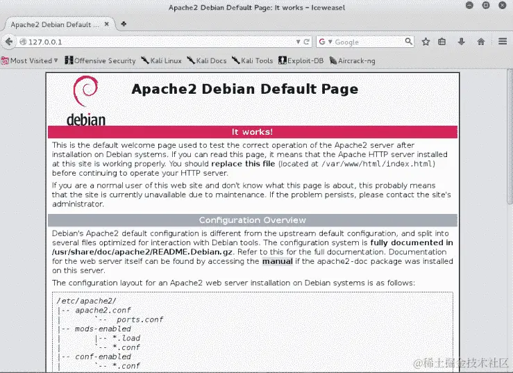Viewport: 513px width, 373px height.
Task: Select the Apache2 Debian Default tab
Action: pyautogui.click(x=60, y=24)
